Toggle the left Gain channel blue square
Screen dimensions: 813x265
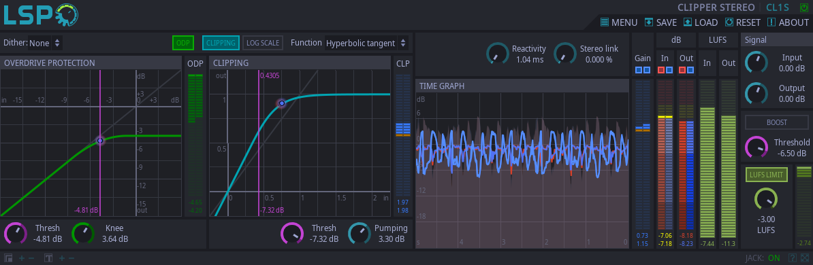click(x=639, y=70)
